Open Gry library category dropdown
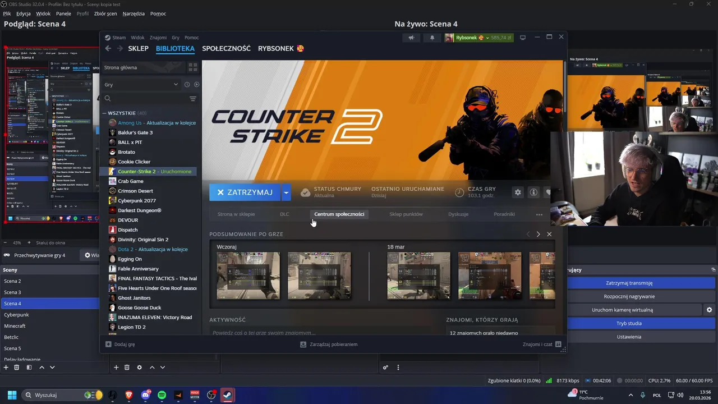Image resolution: width=718 pixels, height=404 pixels. pyautogui.click(x=140, y=85)
